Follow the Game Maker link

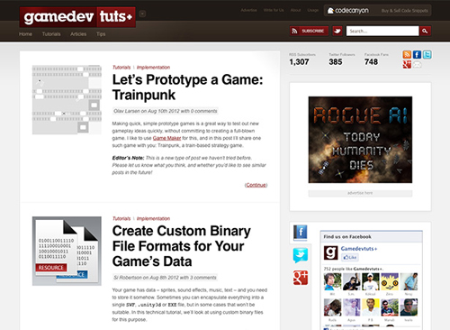tap(166, 138)
